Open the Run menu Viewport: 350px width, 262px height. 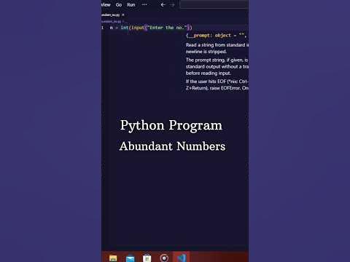pyautogui.click(x=131, y=5)
